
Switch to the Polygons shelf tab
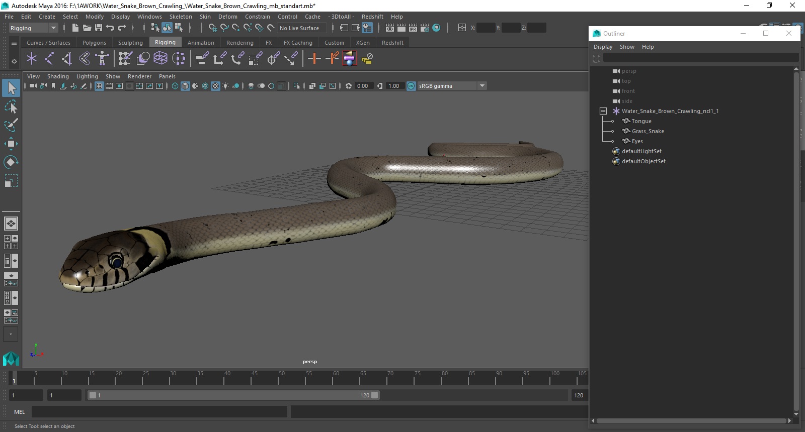click(94, 43)
